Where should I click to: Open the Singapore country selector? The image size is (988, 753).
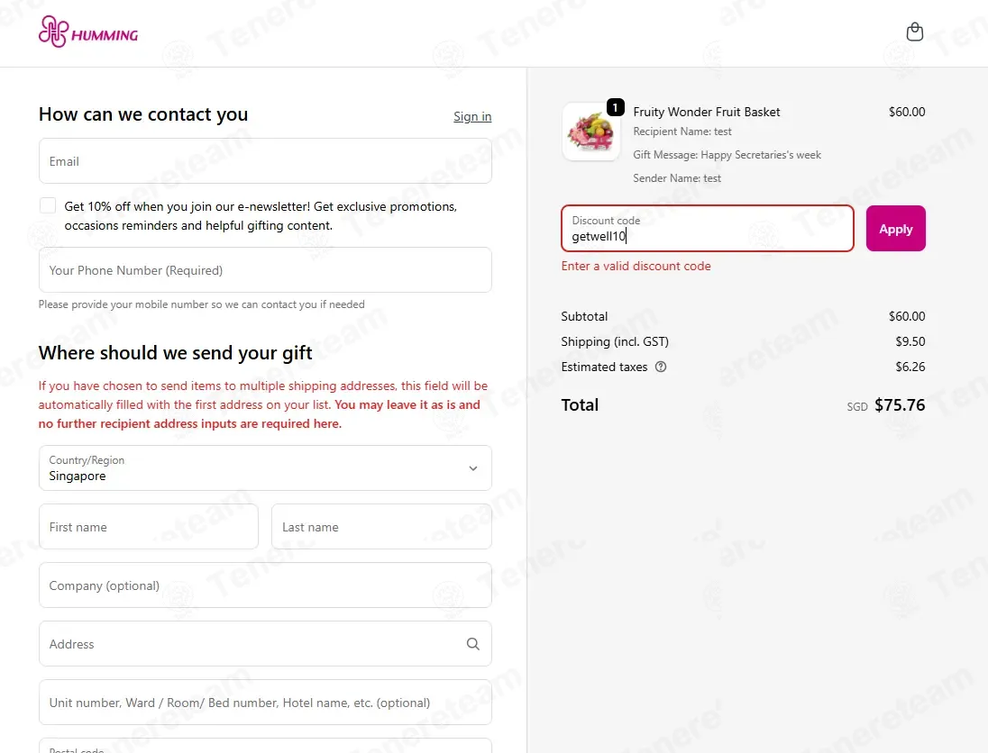pos(265,468)
